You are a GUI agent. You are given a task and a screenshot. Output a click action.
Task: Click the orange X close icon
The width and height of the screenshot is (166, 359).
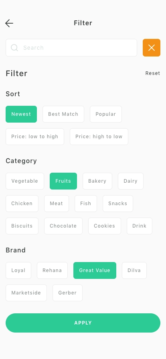coord(151,48)
